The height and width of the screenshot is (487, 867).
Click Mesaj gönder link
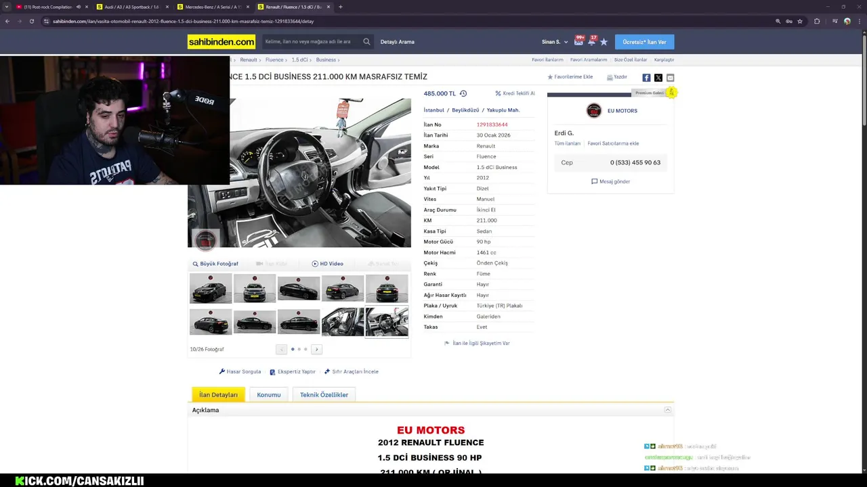(x=611, y=181)
